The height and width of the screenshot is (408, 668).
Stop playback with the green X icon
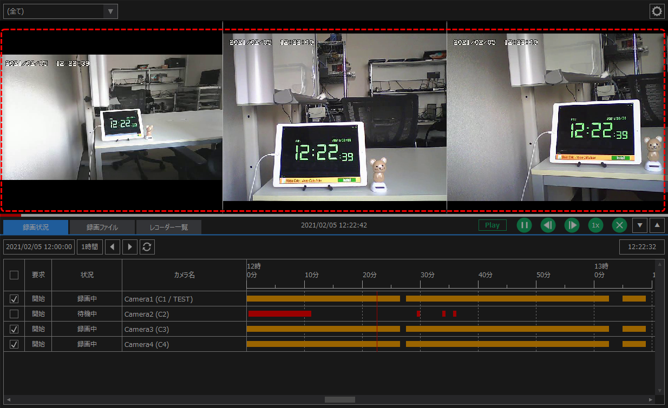(x=619, y=225)
